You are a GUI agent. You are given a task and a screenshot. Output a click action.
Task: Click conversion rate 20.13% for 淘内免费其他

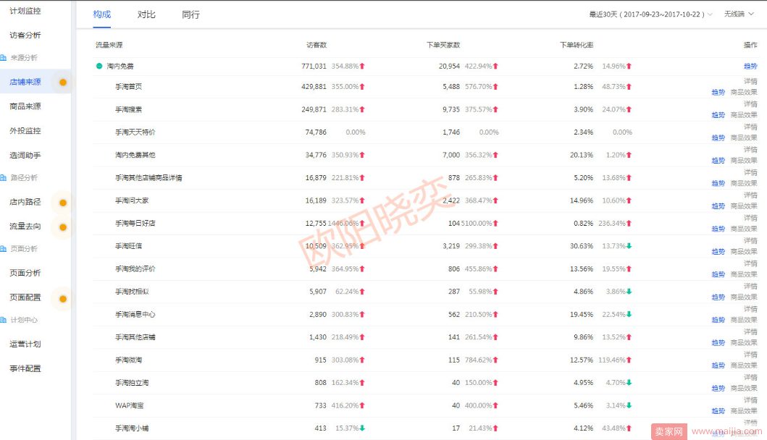582,155
